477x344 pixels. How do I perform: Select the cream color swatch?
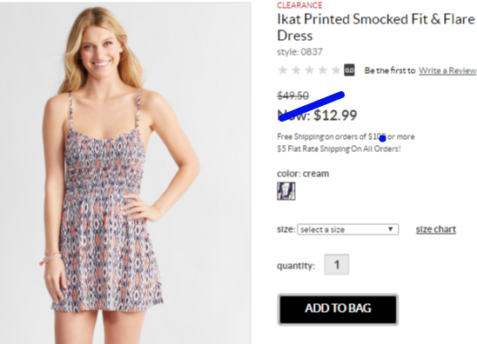[286, 191]
